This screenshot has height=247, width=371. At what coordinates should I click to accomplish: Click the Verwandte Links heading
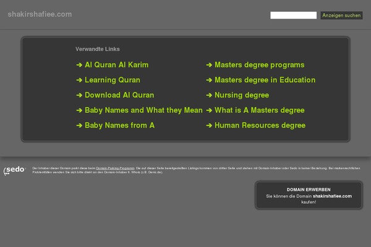[98, 49]
